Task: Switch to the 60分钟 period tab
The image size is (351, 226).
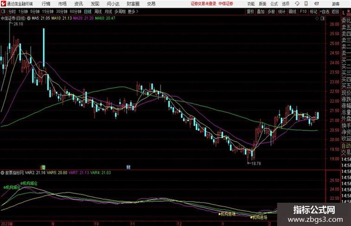Action: pos(75,12)
